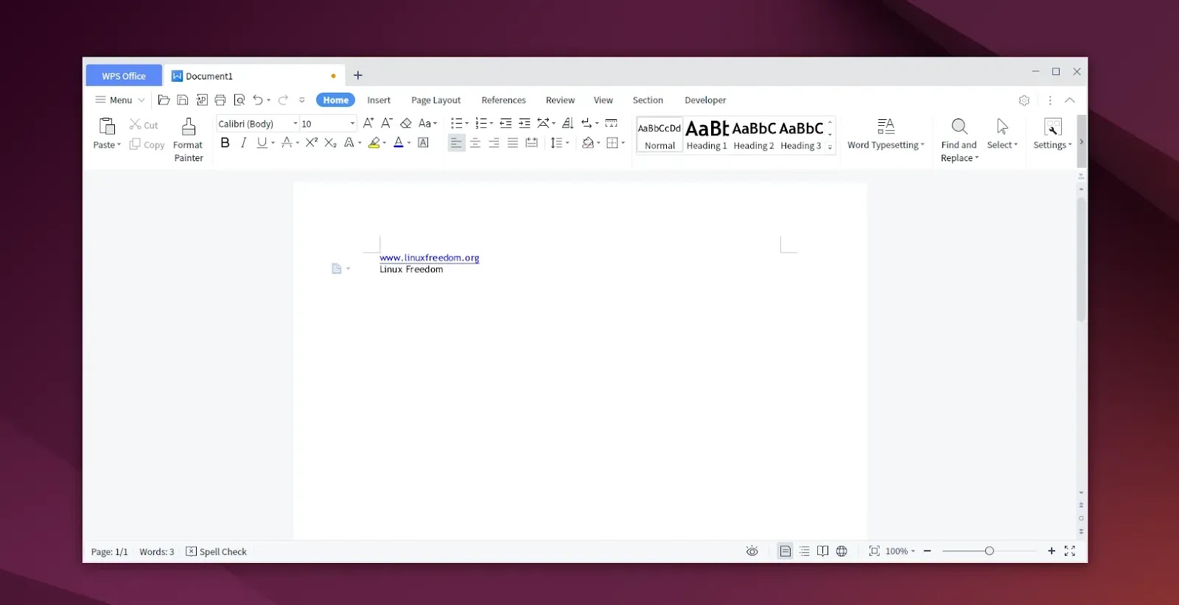Click the zoom slider handle
Screen dimensions: 1179x605
pos(990,551)
